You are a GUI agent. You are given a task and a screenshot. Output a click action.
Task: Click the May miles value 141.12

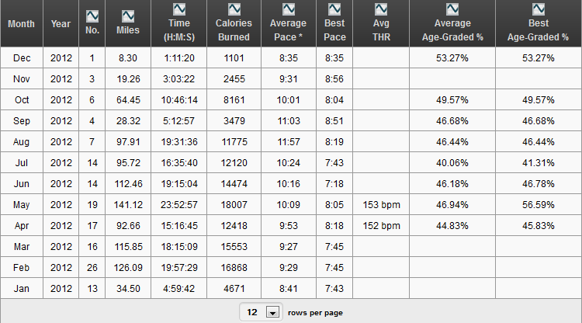point(128,205)
